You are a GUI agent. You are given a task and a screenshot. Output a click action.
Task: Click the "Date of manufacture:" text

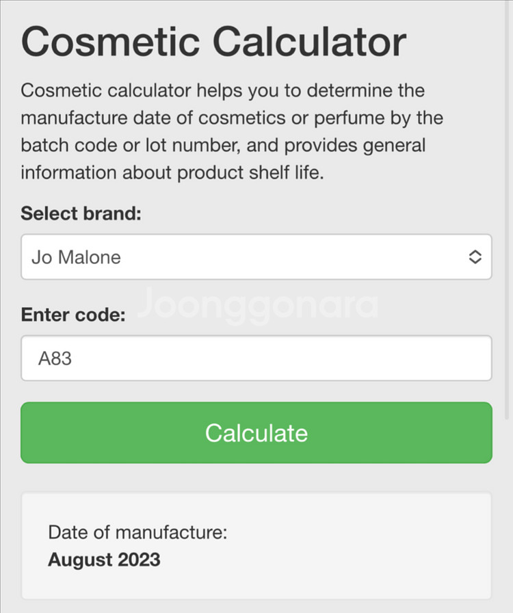137,532
